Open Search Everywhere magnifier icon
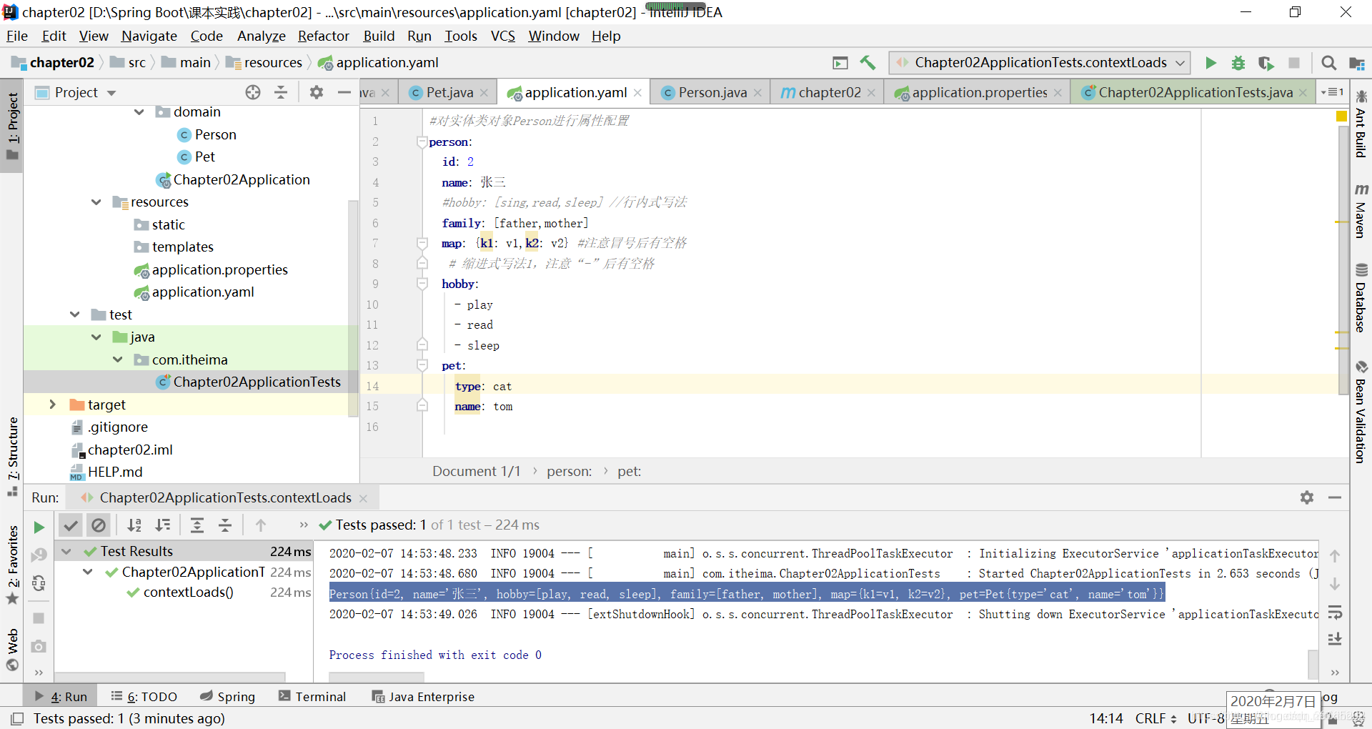The width and height of the screenshot is (1372, 729). [x=1328, y=63]
